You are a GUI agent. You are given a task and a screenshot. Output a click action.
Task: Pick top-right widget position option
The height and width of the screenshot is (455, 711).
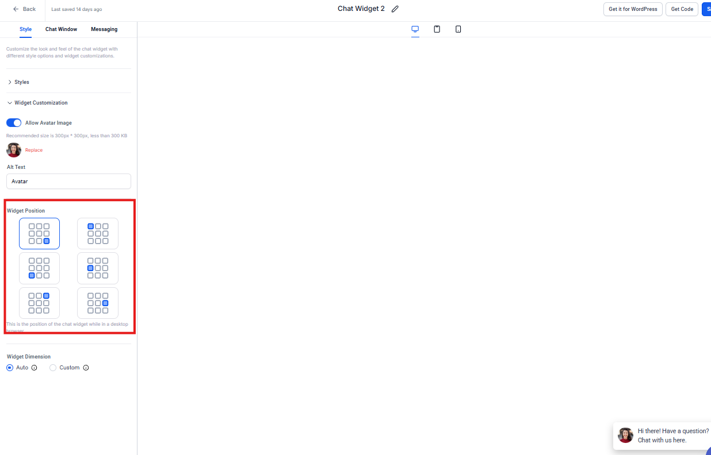(39, 303)
